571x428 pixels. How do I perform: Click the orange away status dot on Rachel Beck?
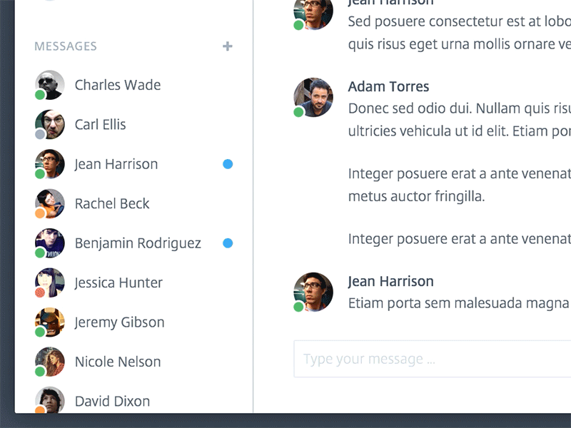click(40, 213)
